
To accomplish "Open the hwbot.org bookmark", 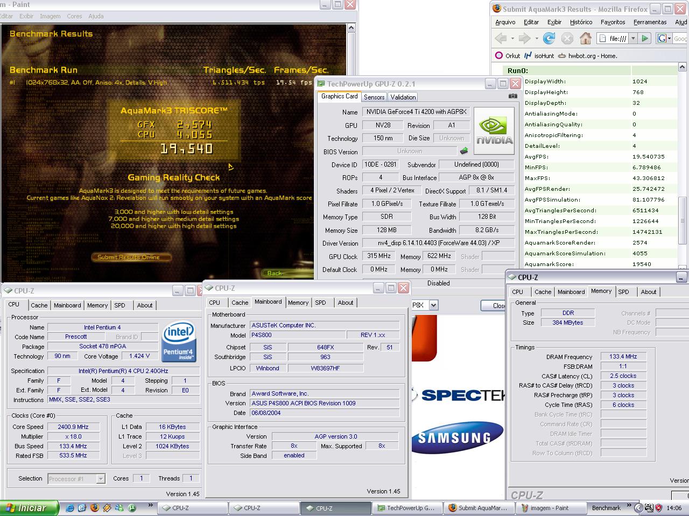I will (x=588, y=55).
